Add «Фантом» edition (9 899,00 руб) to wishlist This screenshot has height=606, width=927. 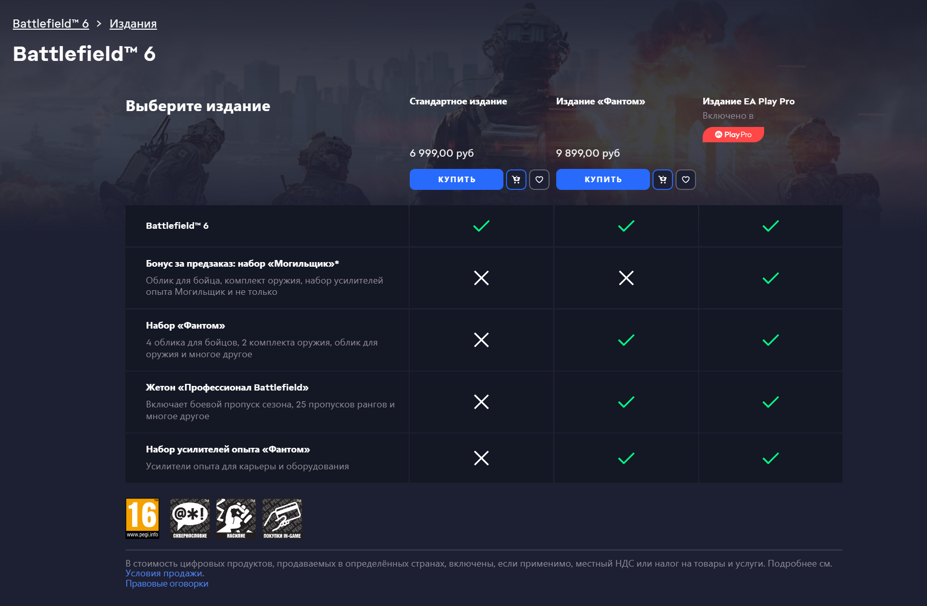coord(686,180)
